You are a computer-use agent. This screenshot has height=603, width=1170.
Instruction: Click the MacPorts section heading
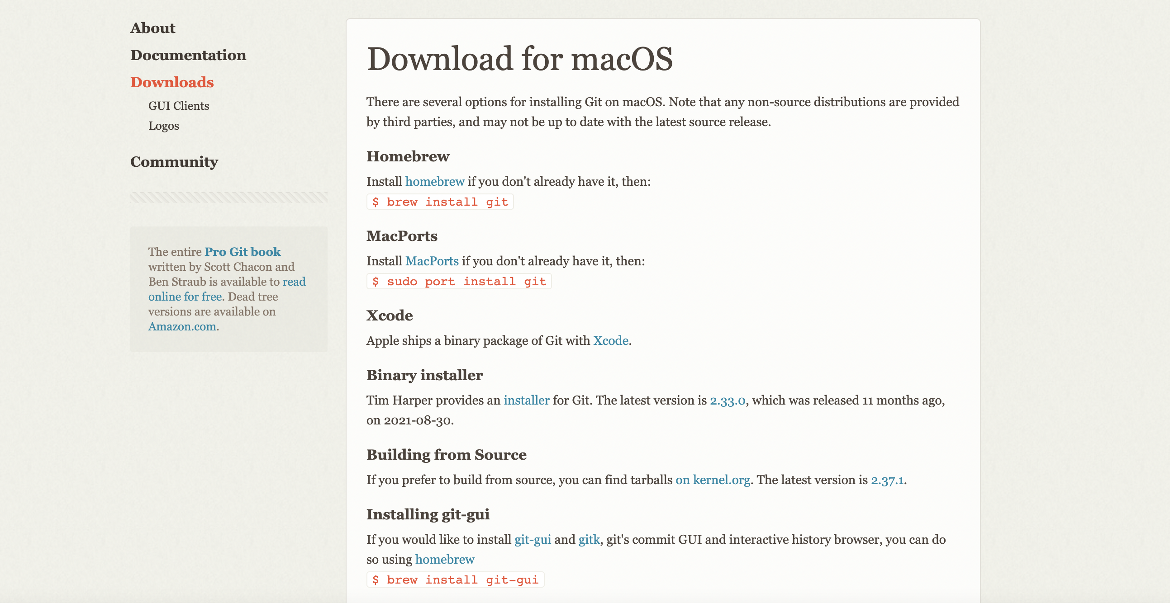402,236
